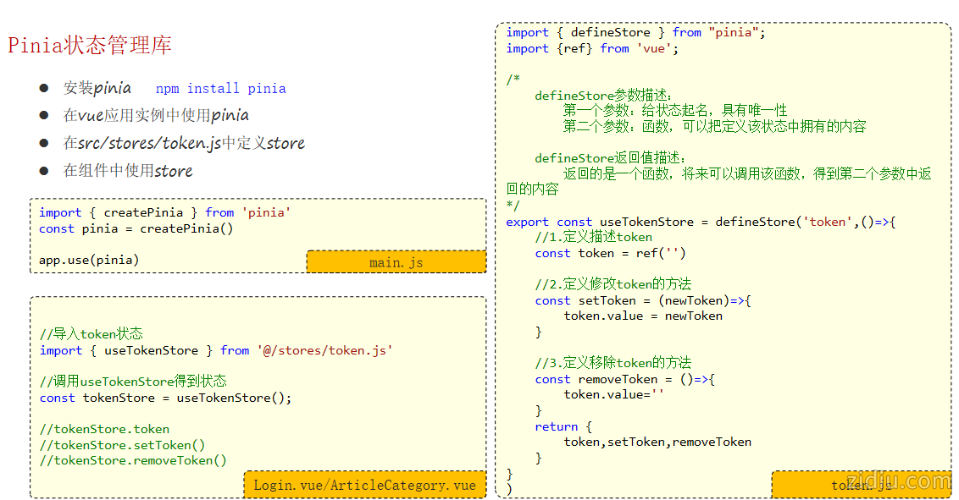Click the 在vue应用实例中使用pinia bullet text

(156, 115)
